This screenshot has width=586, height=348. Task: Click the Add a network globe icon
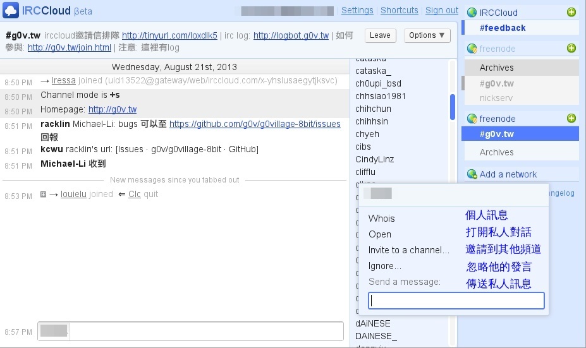(472, 174)
